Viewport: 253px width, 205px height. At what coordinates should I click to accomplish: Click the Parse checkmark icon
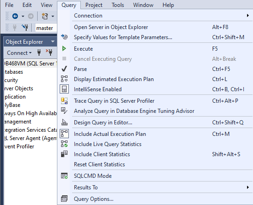click(x=64, y=69)
